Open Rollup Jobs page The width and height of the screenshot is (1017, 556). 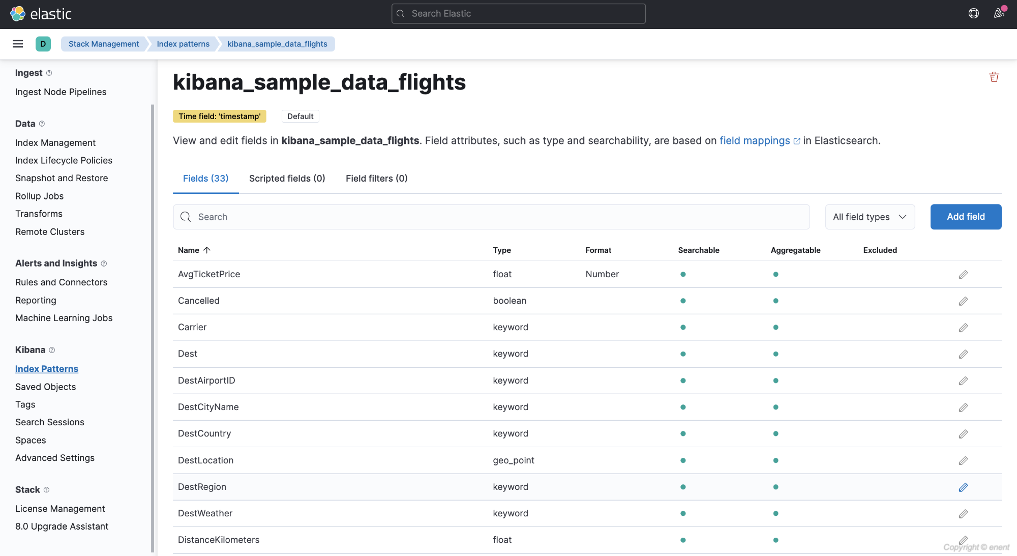[x=39, y=196]
